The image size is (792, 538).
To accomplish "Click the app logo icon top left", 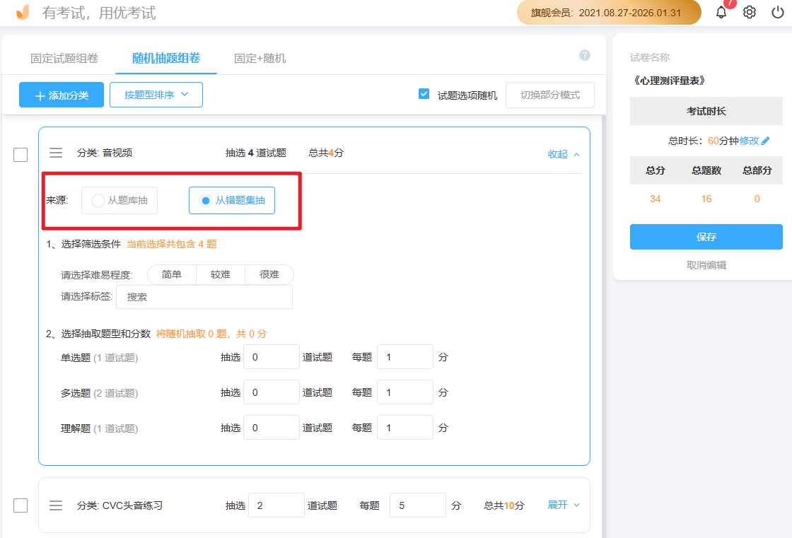I will tap(21, 12).
